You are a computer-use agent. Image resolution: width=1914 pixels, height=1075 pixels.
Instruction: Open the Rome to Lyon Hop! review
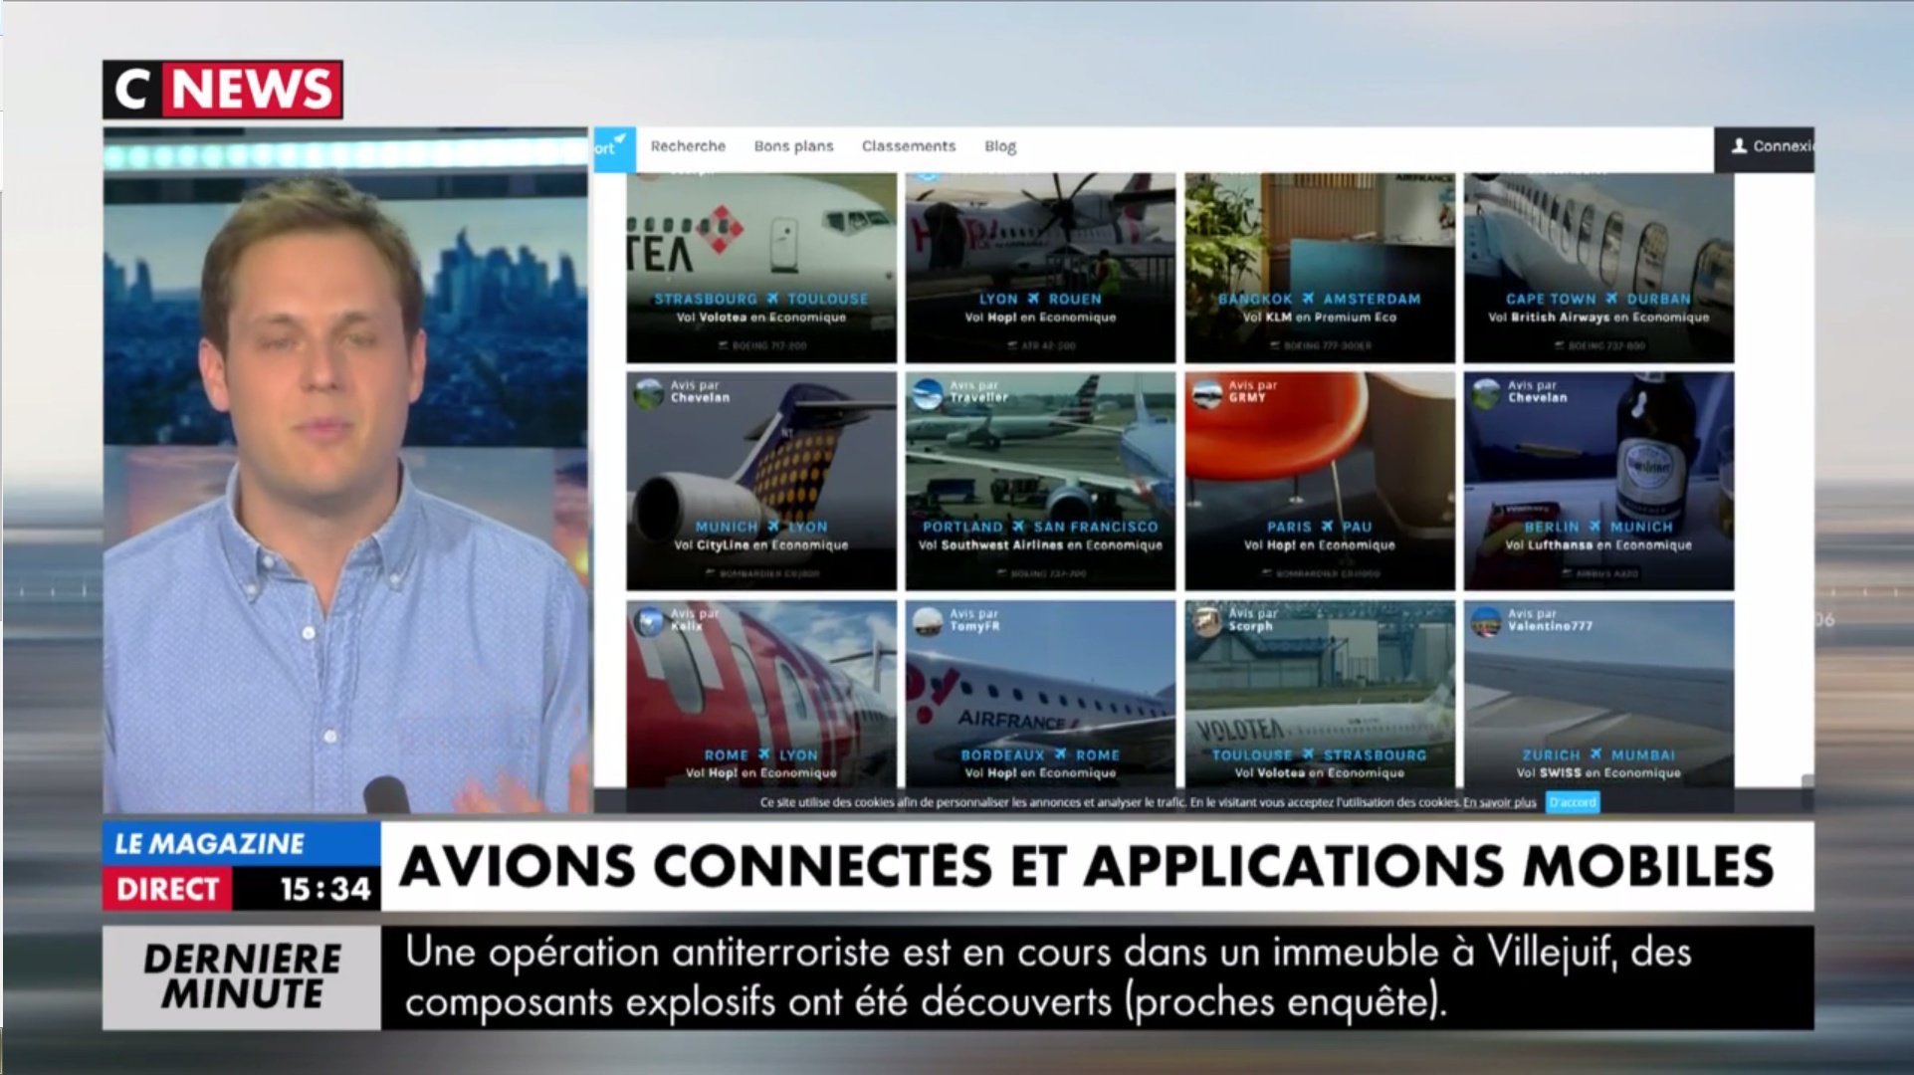point(760,754)
